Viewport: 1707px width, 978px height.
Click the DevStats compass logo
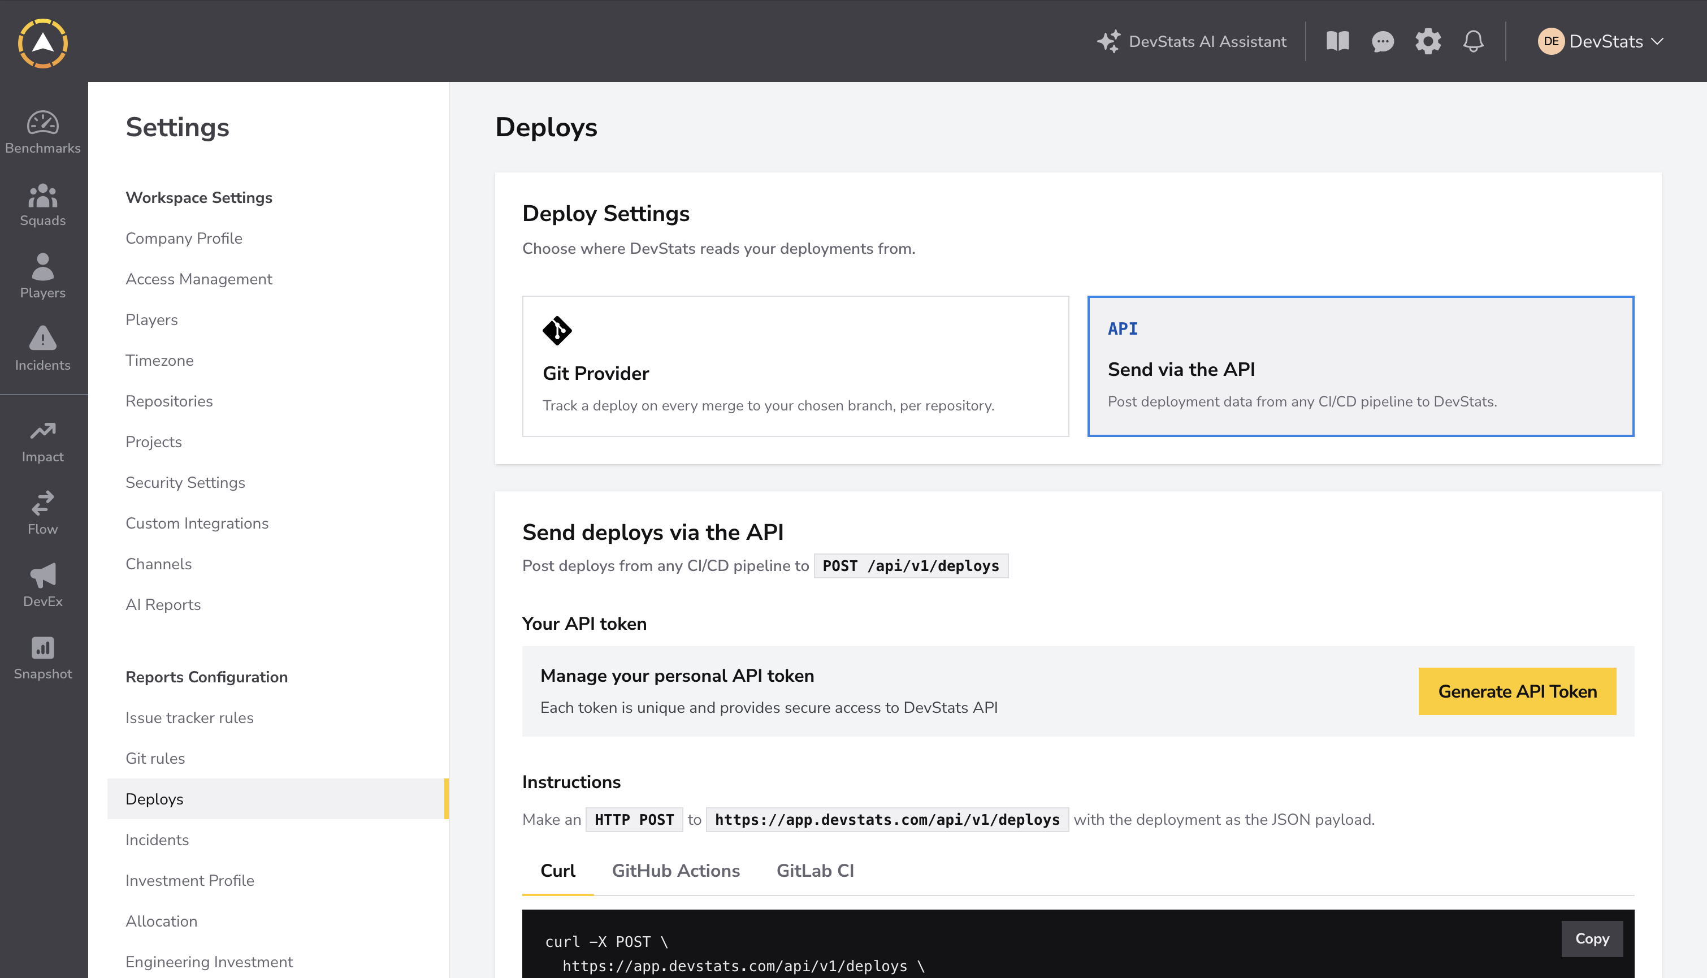(43, 43)
